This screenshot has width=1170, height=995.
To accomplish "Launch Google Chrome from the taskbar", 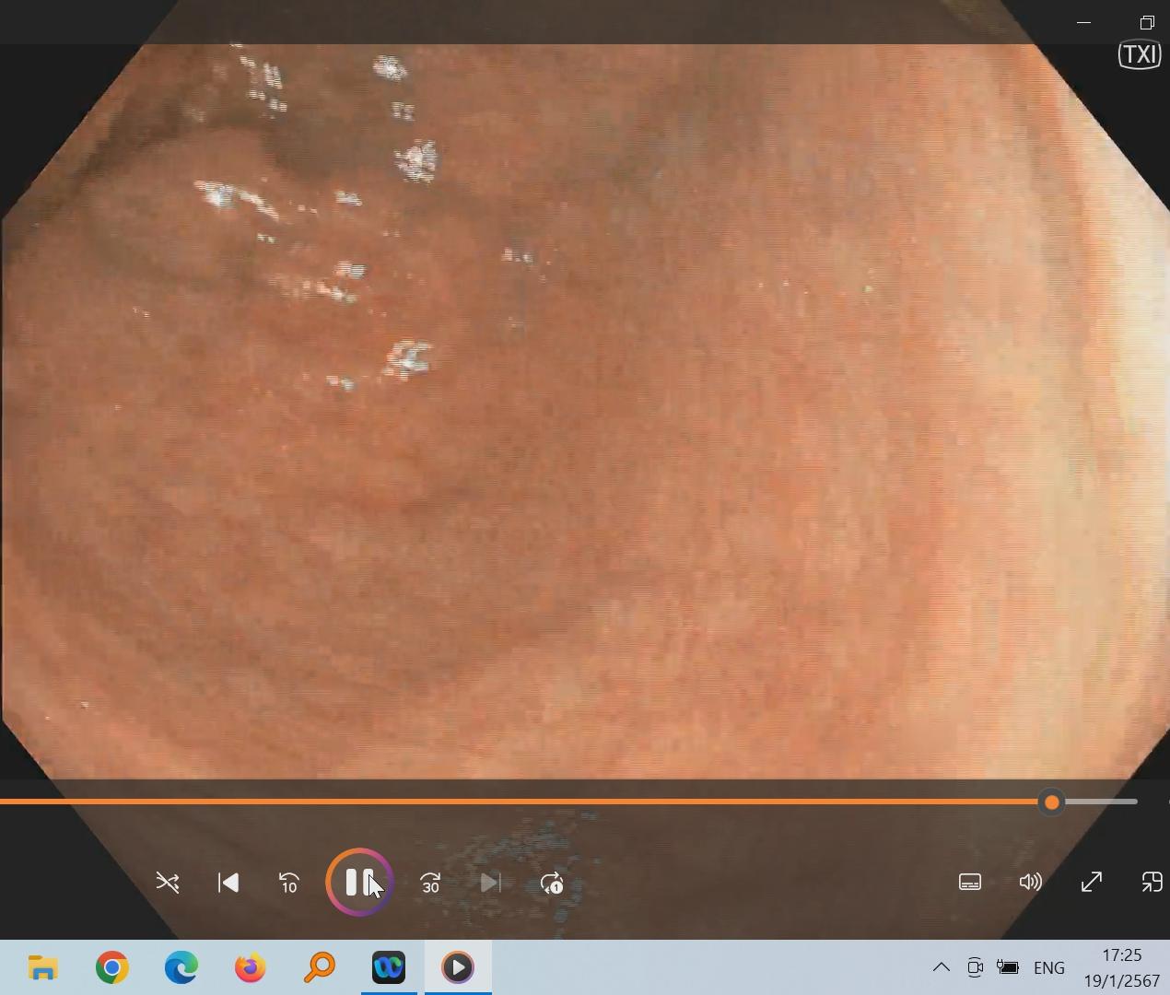I will click(x=112, y=967).
